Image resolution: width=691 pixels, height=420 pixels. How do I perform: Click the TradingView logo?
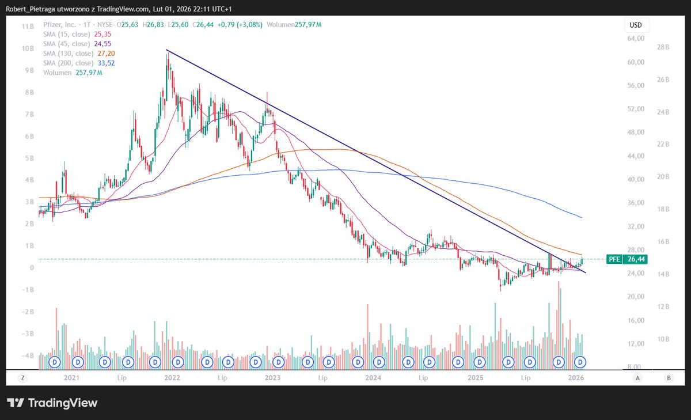(52, 403)
